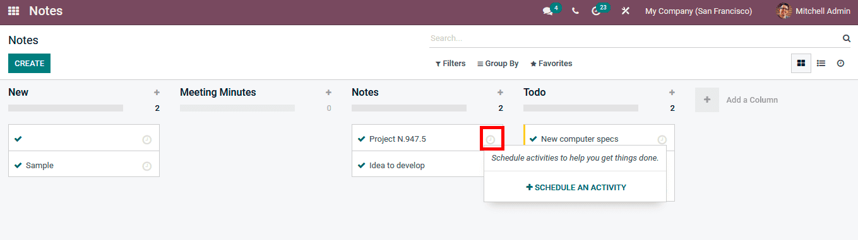Image resolution: width=858 pixels, height=240 pixels.
Task: Click the Search input field
Action: click(635, 38)
